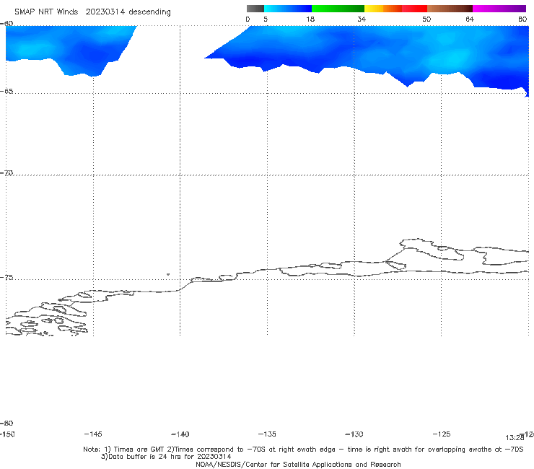Screen dimensions: 534x469
Task: Click the longitude label '-140'
Action: click(180, 434)
